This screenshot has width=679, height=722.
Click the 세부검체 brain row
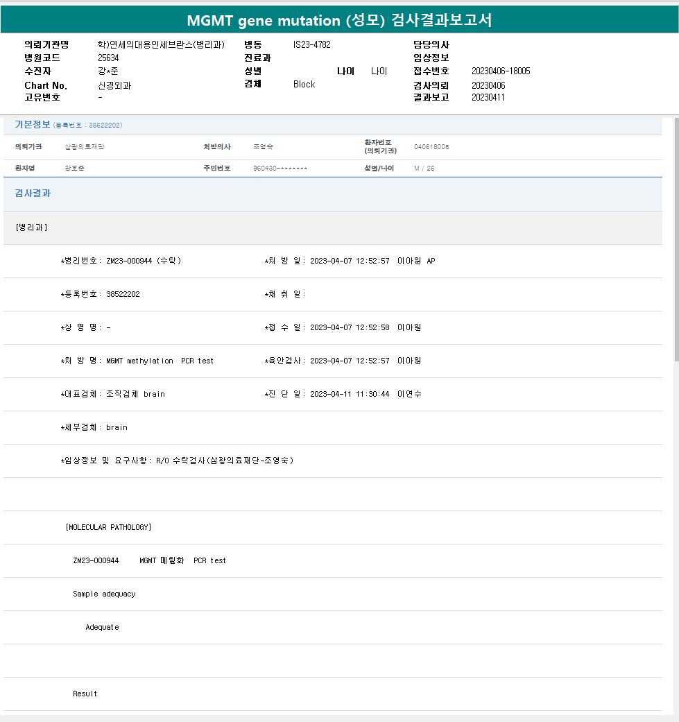(94, 427)
